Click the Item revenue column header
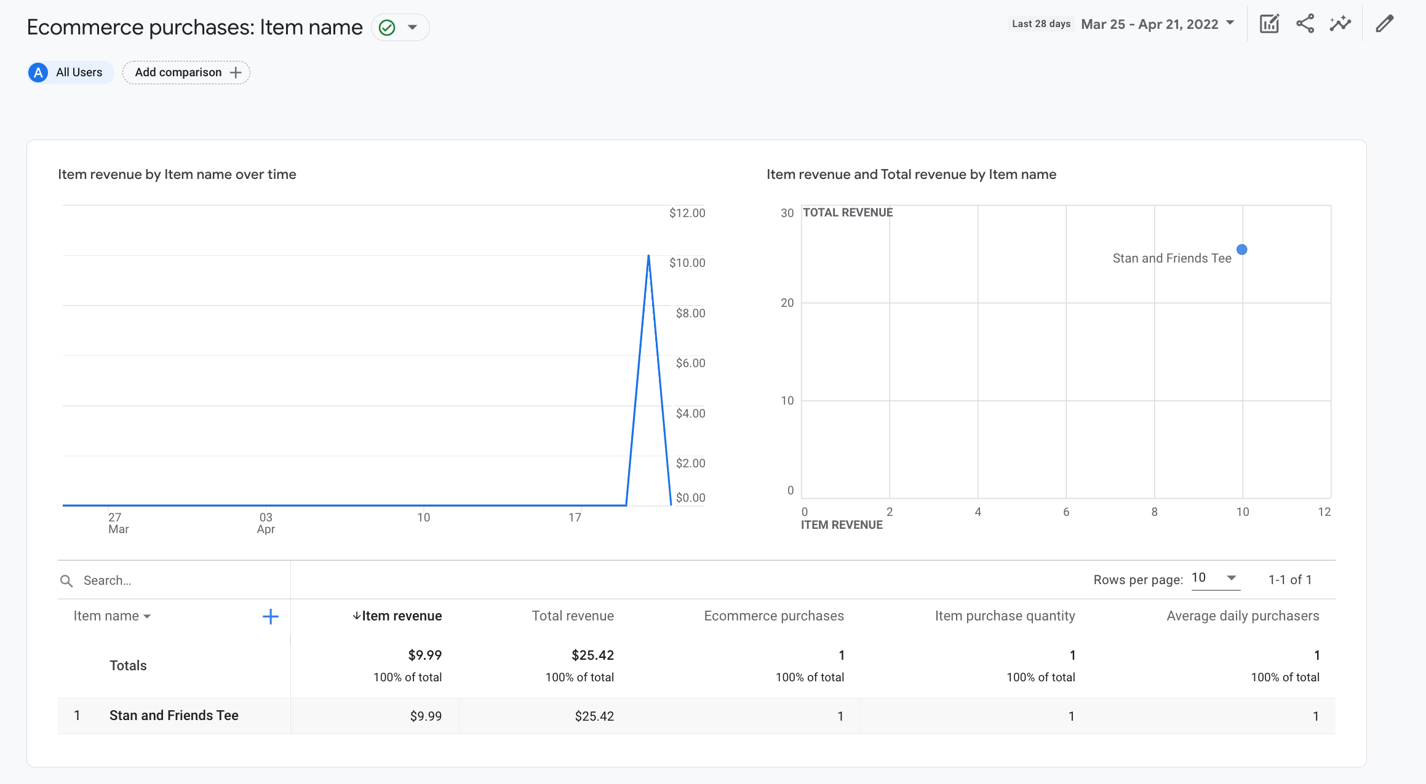 399,615
